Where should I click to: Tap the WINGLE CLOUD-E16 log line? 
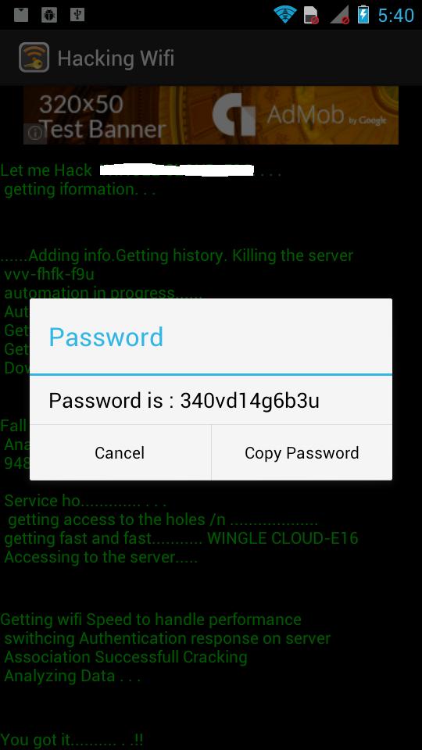pyautogui.click(x=181, y=538)
